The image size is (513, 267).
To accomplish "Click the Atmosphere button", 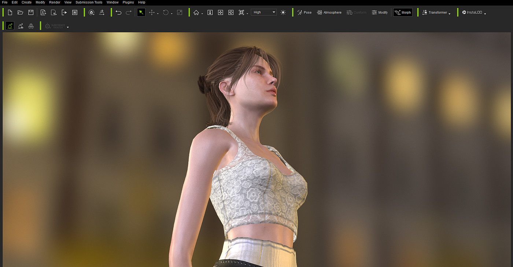I will pos(329,12).
